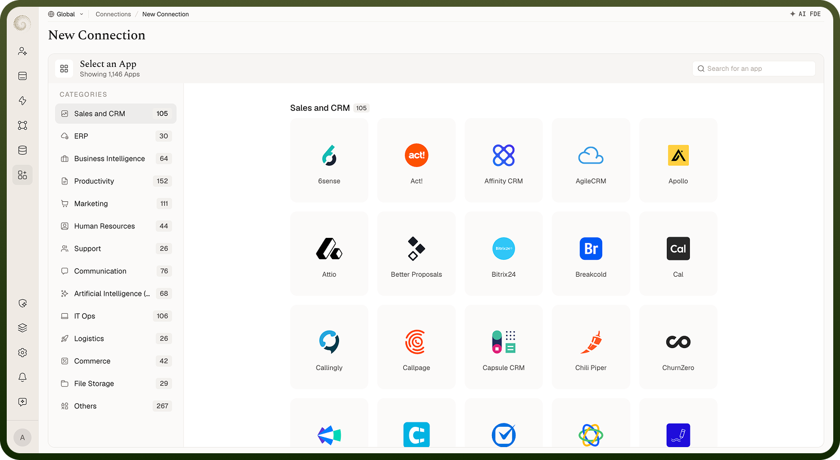
Task: Go to the Connections breadcrumb
Action: click(113, 14)
